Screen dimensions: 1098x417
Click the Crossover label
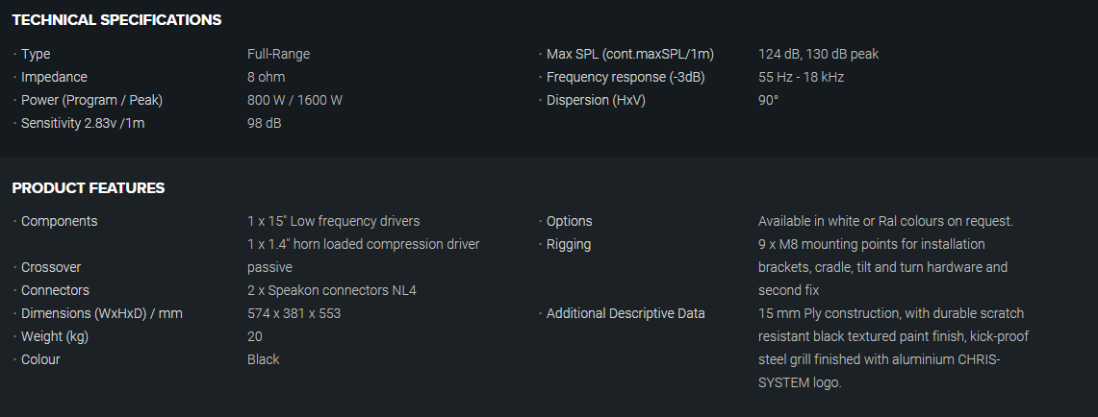[51, 267]
